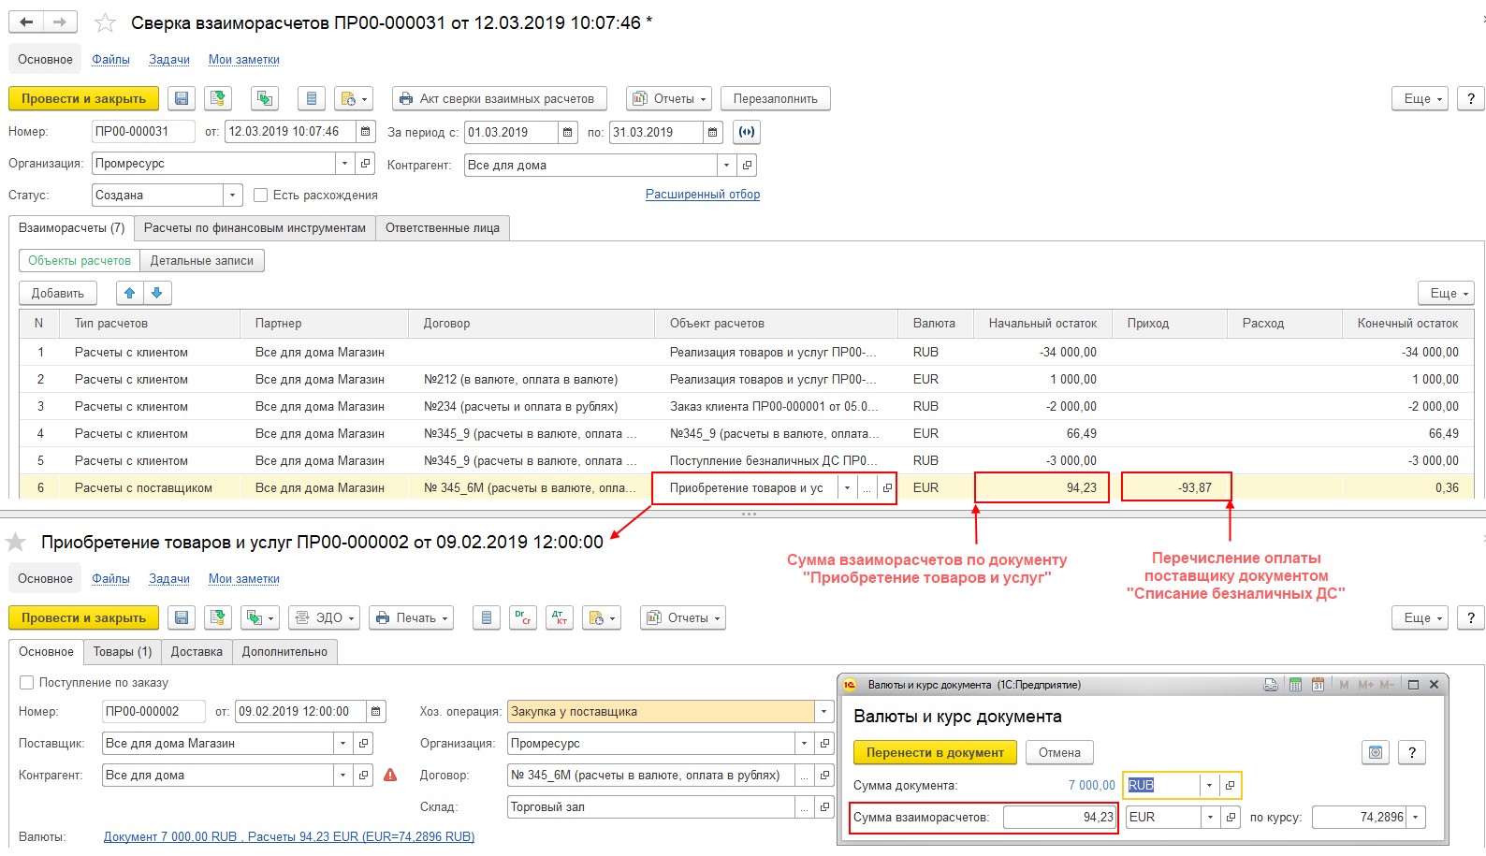Open the calculator icon in the dialog title bar

click(1295, 685)
